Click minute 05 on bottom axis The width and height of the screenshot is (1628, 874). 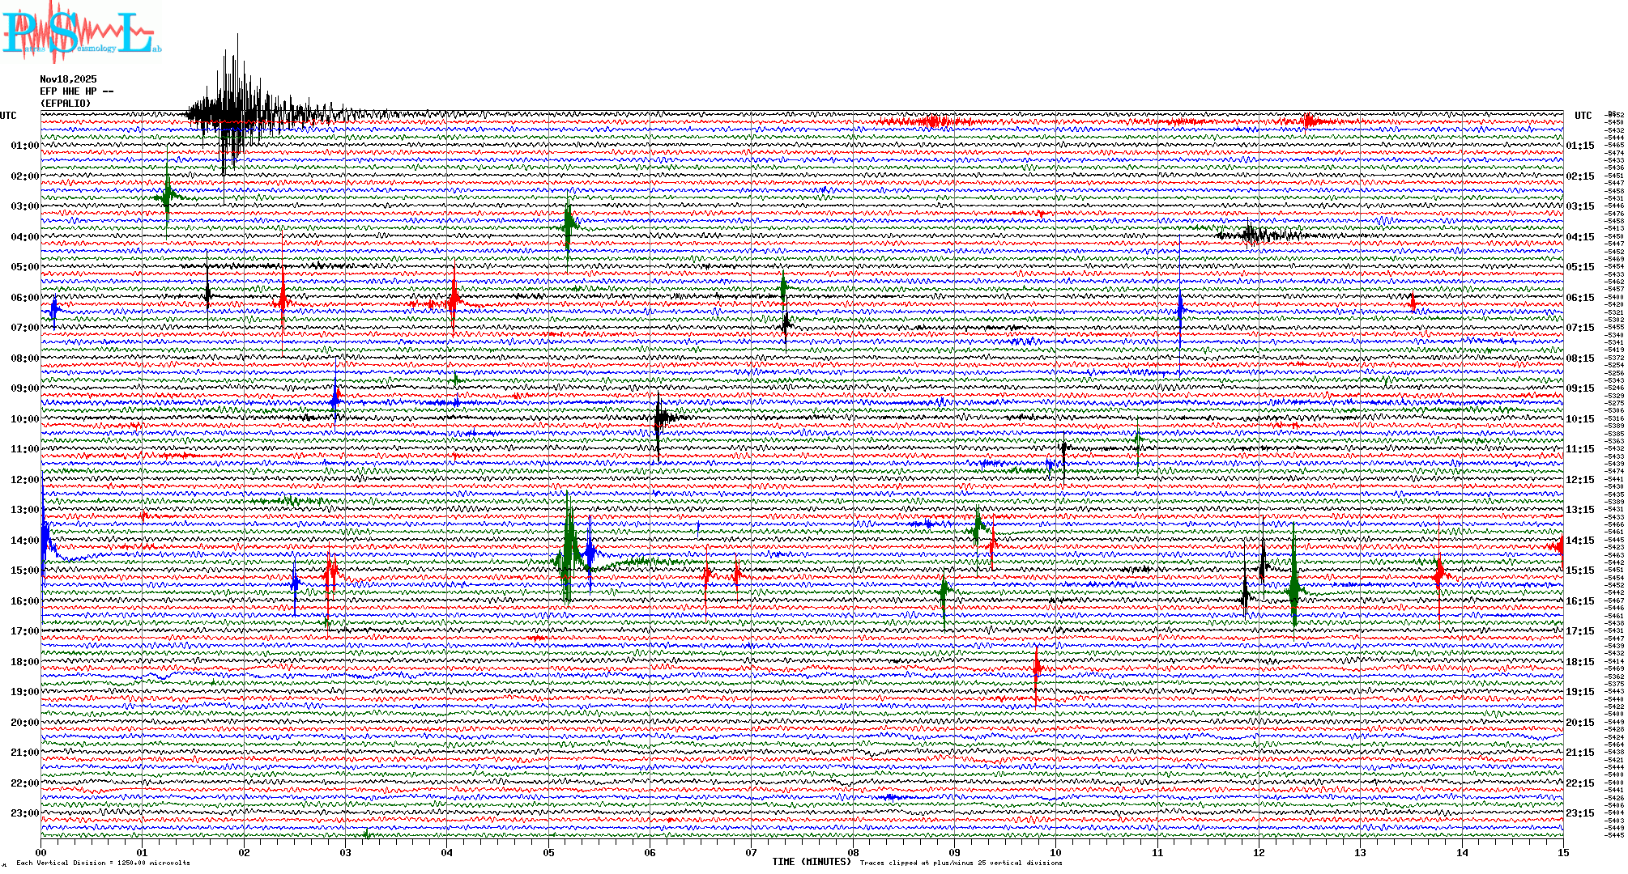click(x=548, y=852)
